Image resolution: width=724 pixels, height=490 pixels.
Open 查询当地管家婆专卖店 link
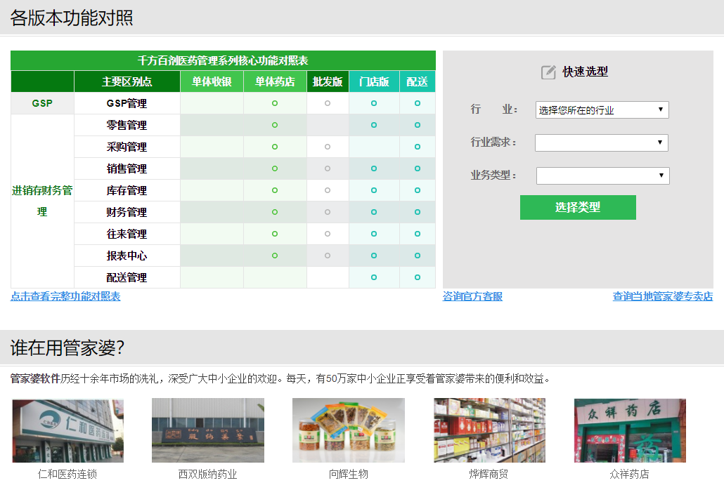pos(662,296)
